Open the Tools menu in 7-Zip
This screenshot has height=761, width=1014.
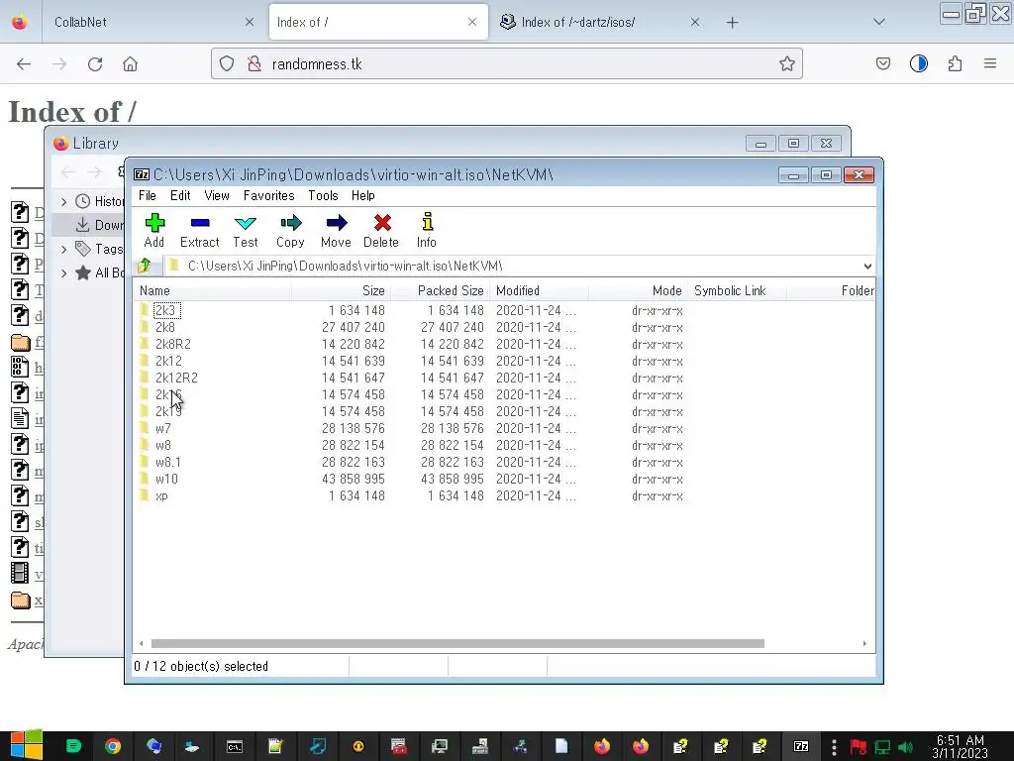coord(323,195)
